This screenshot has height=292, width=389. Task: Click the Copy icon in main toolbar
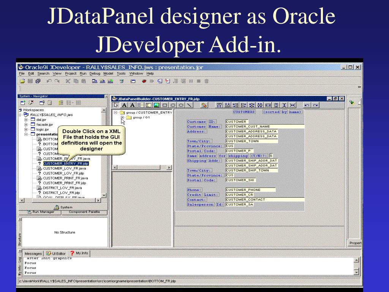click(76, 81)
